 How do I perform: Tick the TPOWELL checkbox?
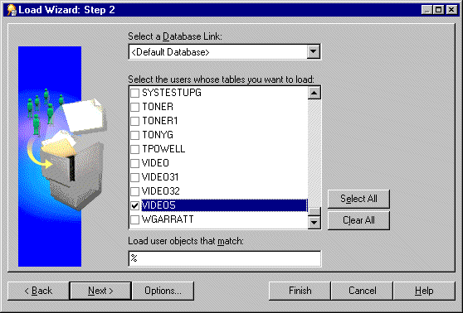coord(135,149)
